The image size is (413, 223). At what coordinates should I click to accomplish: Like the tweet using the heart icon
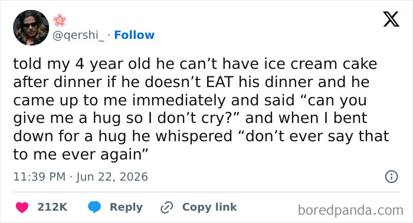coord(22,207)
